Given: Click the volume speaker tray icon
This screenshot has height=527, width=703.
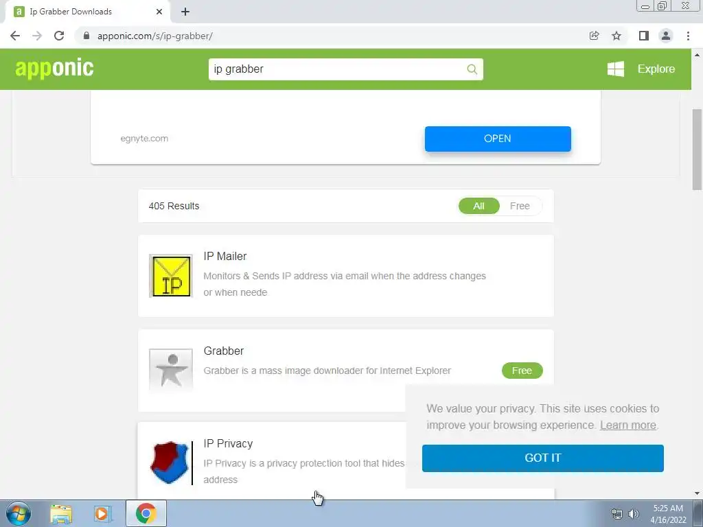Looking at the screenshot, I should pos(634,514).
